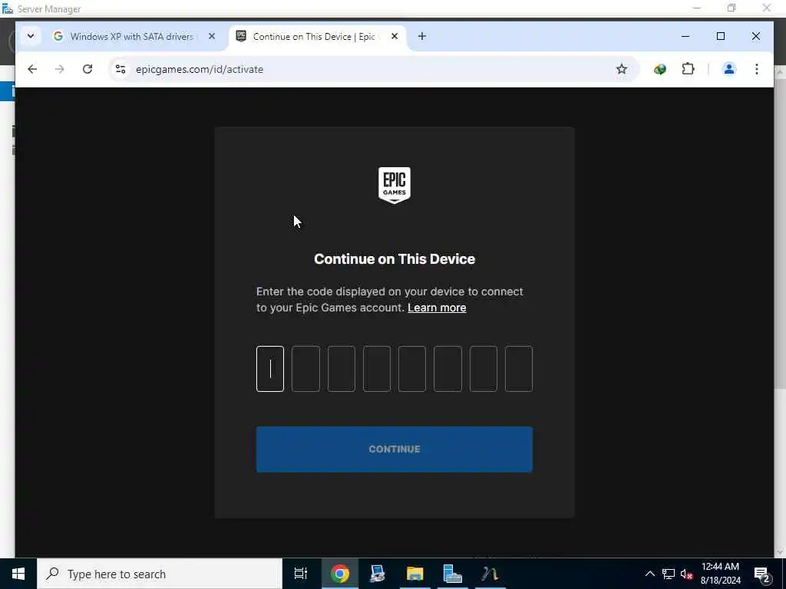
Task: Open the computer app icon beside Chrome in taskbar
Action: click(378, 574)
